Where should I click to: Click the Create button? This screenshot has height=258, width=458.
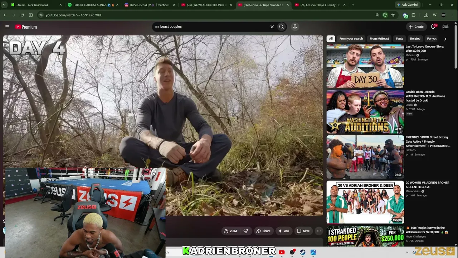point(416,27)
